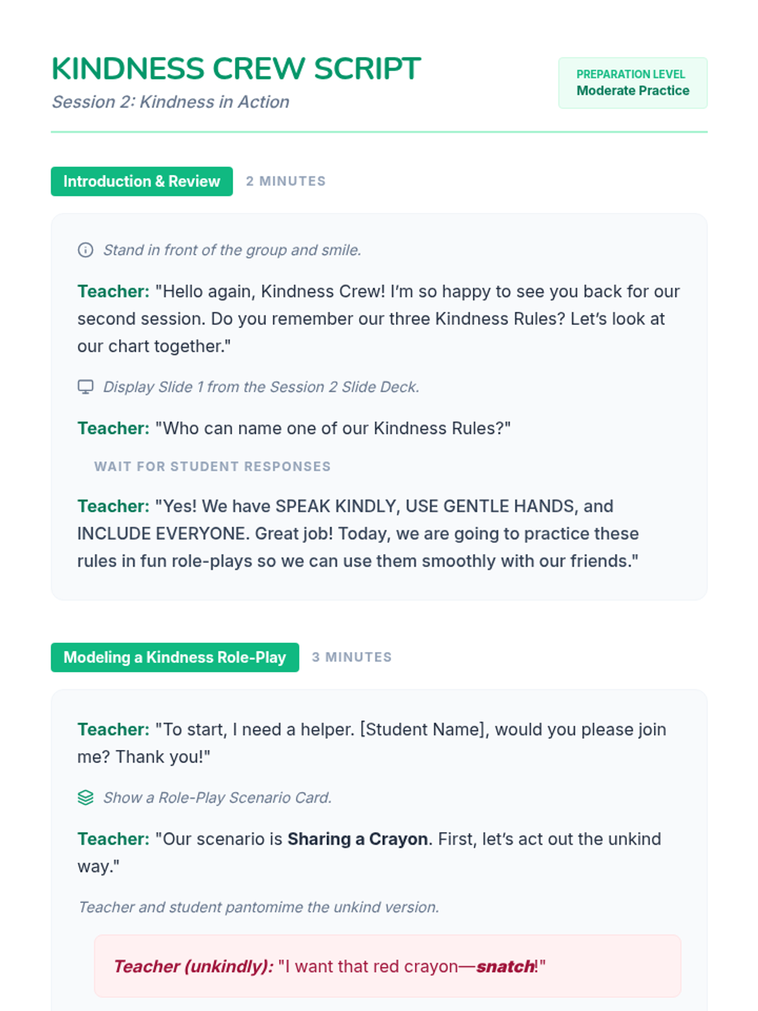This screenshot has height=1011, width=758.
Task: Click the Show a Role-Play Scenario Card text
Action: [x=217, y=797]
